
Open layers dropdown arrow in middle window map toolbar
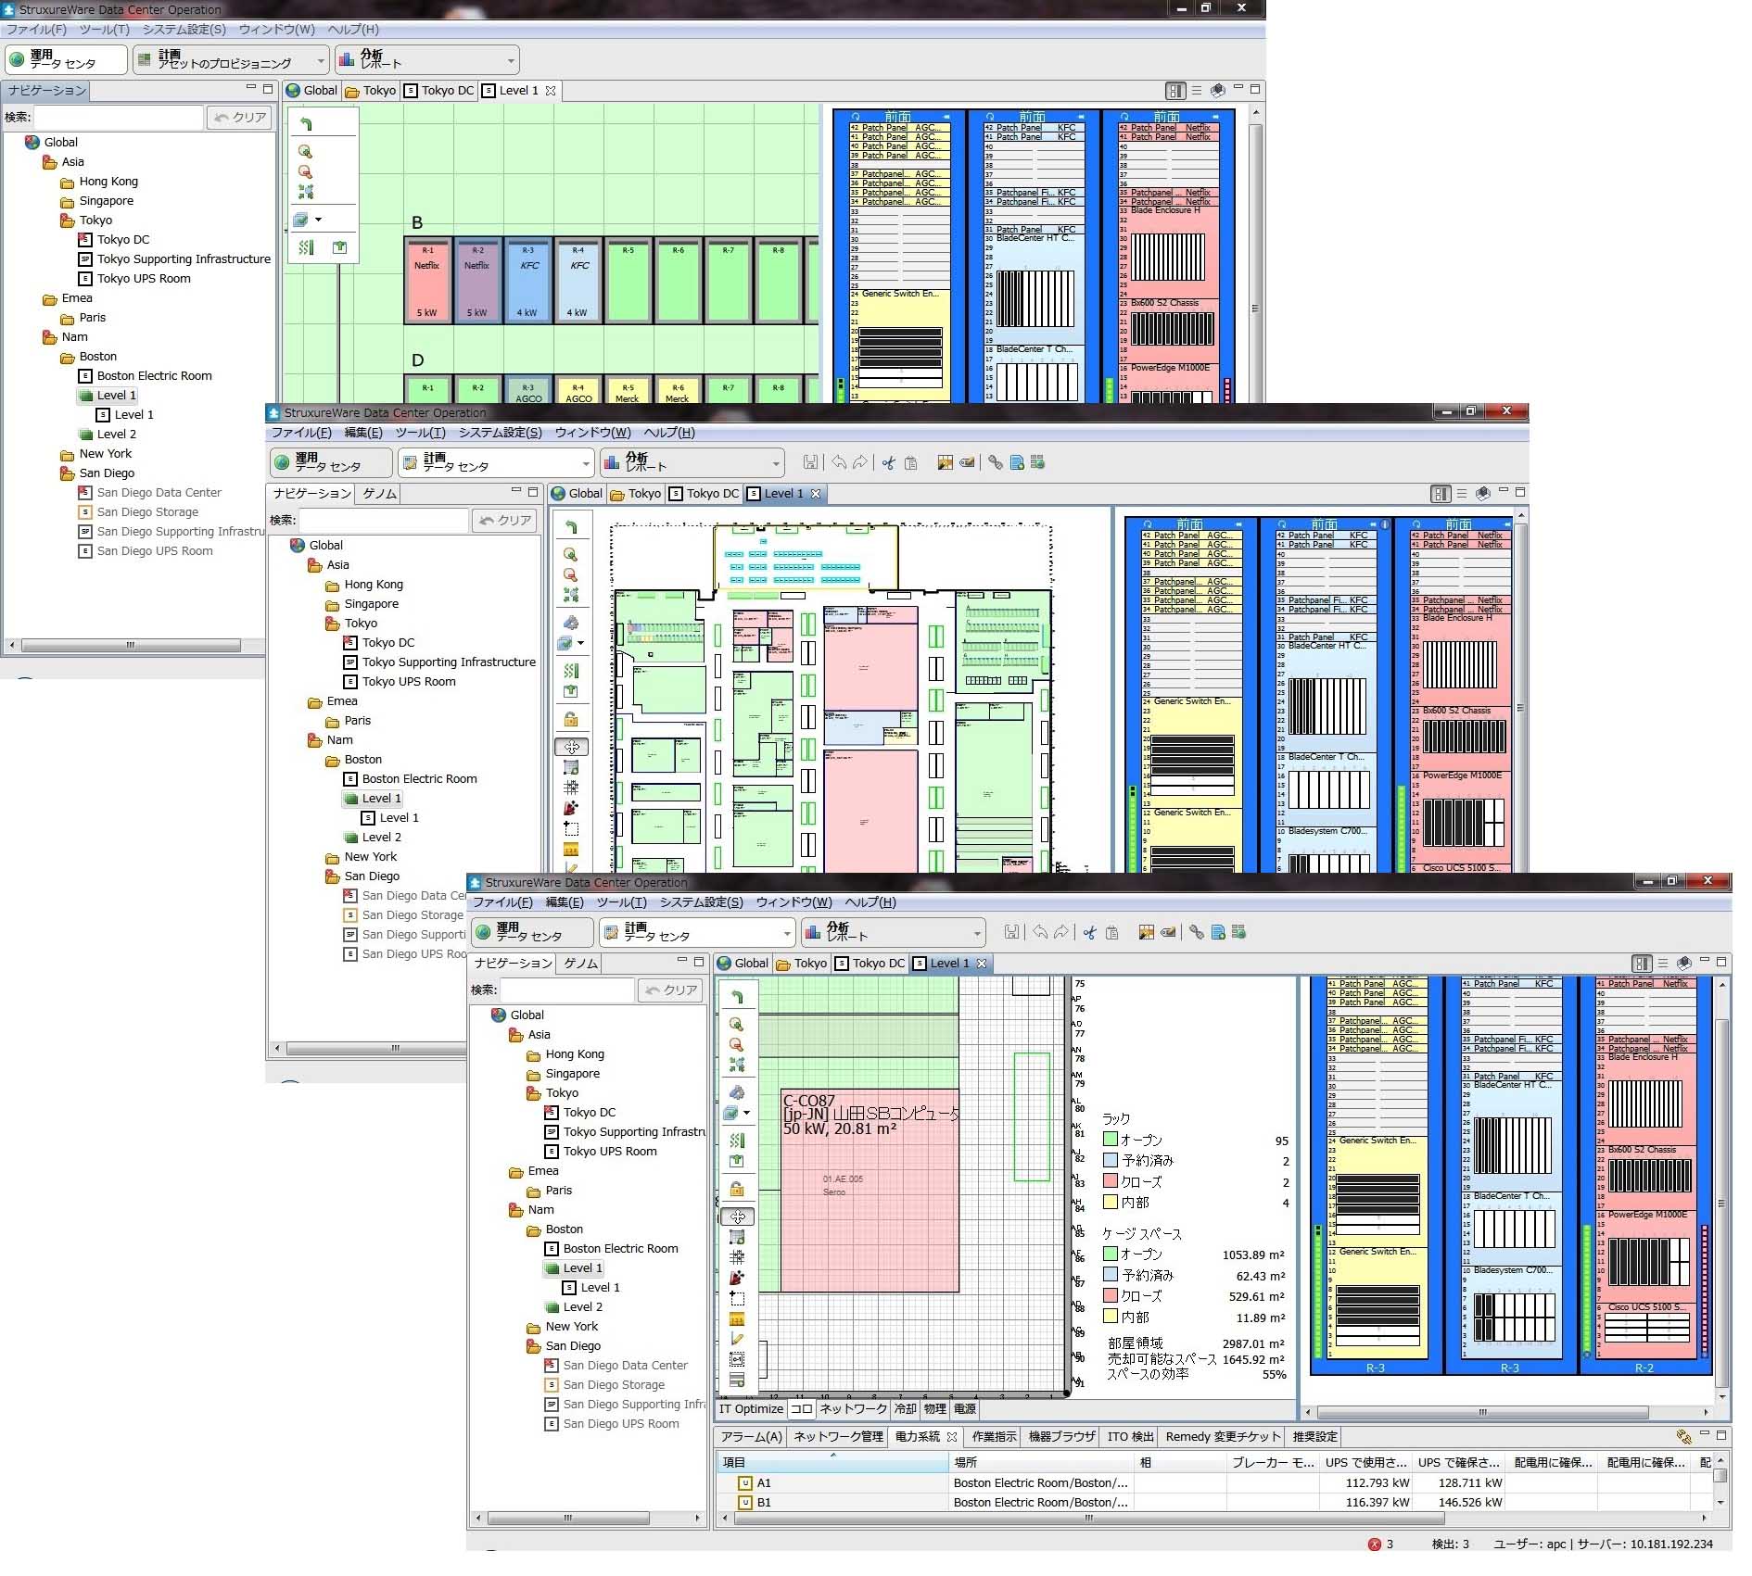581,643
